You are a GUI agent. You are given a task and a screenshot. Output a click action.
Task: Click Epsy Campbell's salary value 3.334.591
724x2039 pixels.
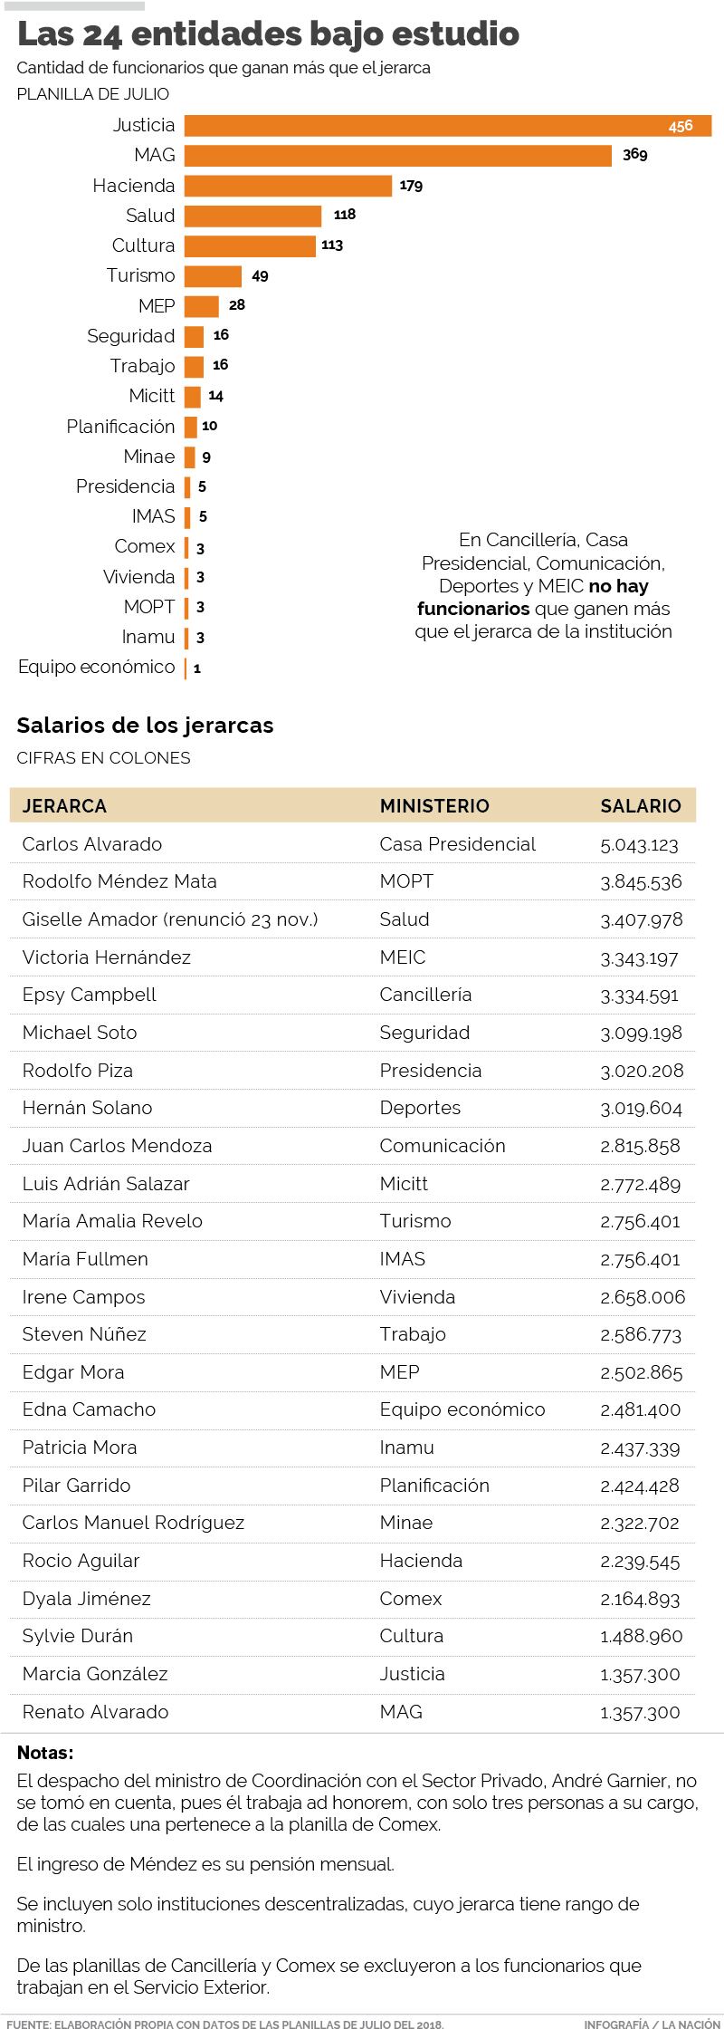(639, 995)
